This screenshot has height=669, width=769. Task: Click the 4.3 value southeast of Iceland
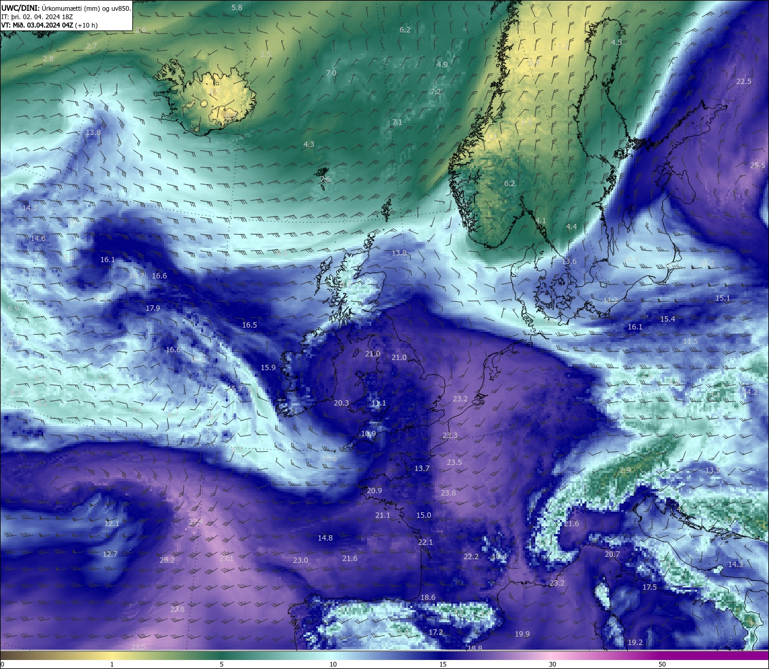pyautogui.click(x=309, y=144)
